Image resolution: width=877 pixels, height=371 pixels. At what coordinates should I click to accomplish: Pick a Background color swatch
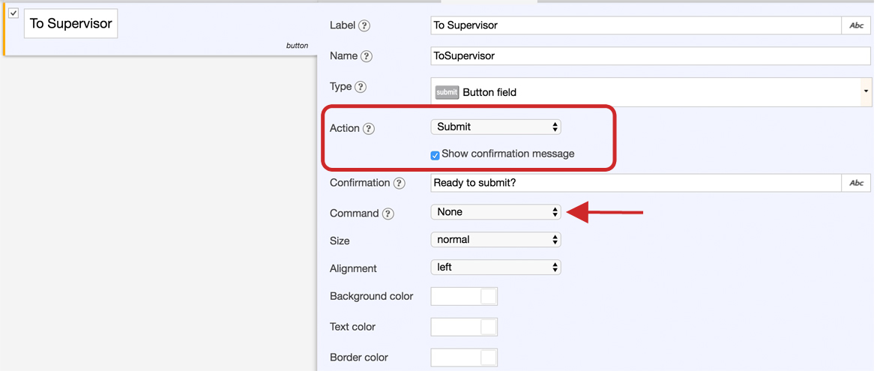coord(464,296)
